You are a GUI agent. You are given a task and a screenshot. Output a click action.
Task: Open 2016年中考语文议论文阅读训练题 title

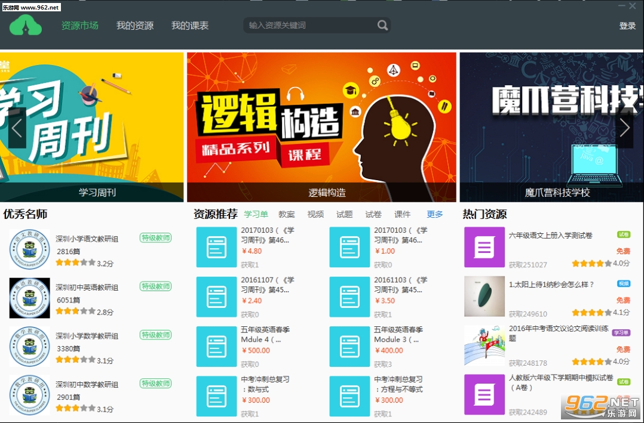point(559,333)
